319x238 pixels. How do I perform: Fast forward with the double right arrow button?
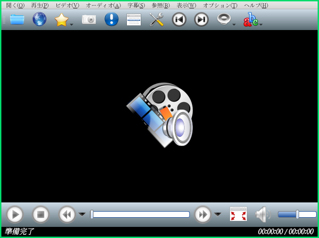click(203, 214)
